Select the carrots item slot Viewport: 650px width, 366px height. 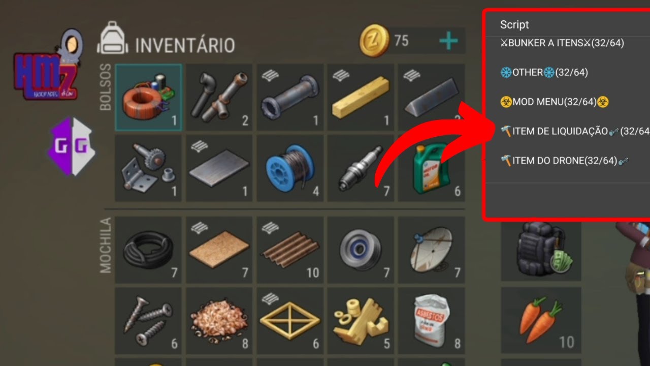tap(541, 320)
